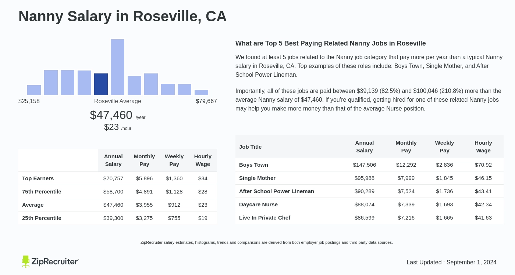Click the Average row label in table
The image size is (515, 275).
point(33,205)
